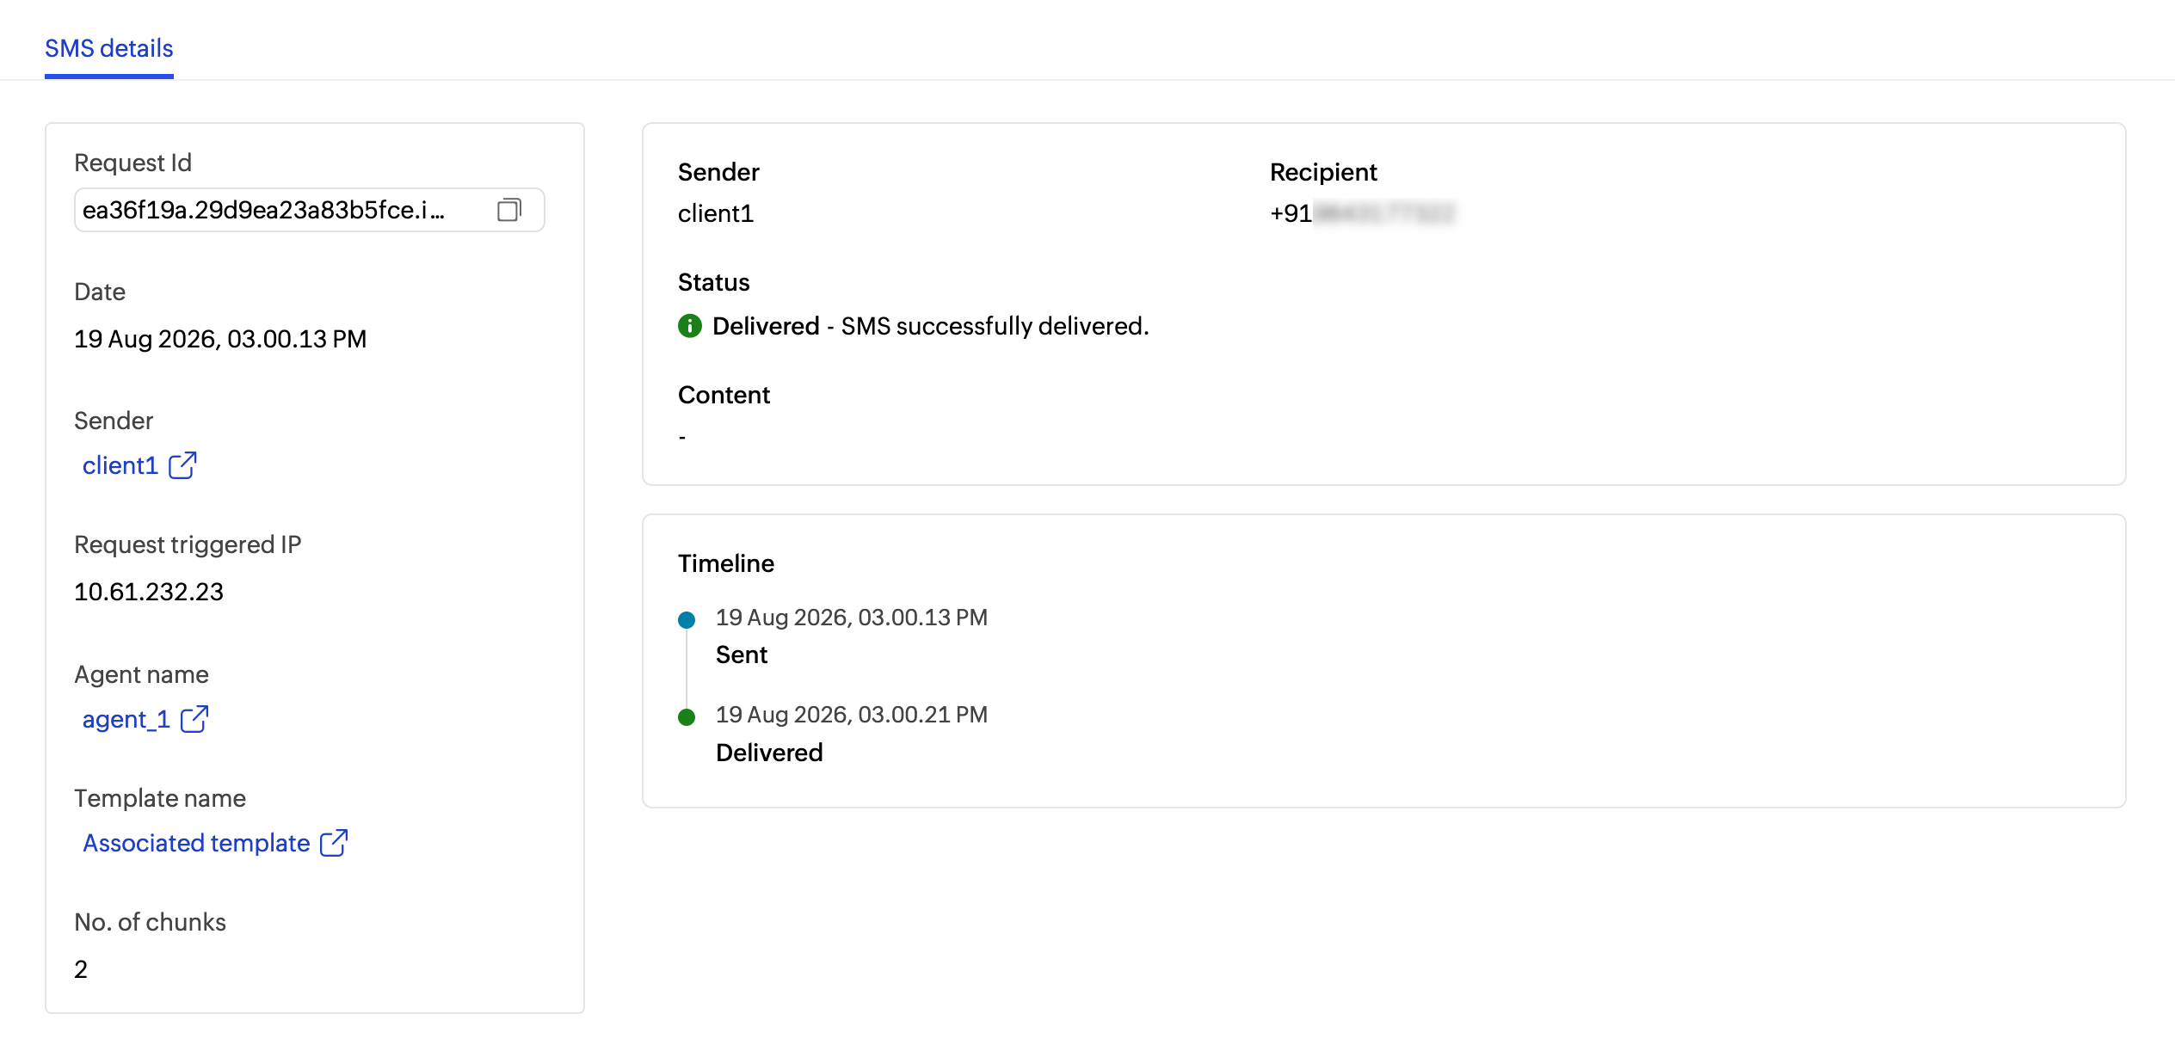Open the agent_1 agent link
This screenshot has height=1051, width=2175.
pyautogui.click(x=126, y=719)
